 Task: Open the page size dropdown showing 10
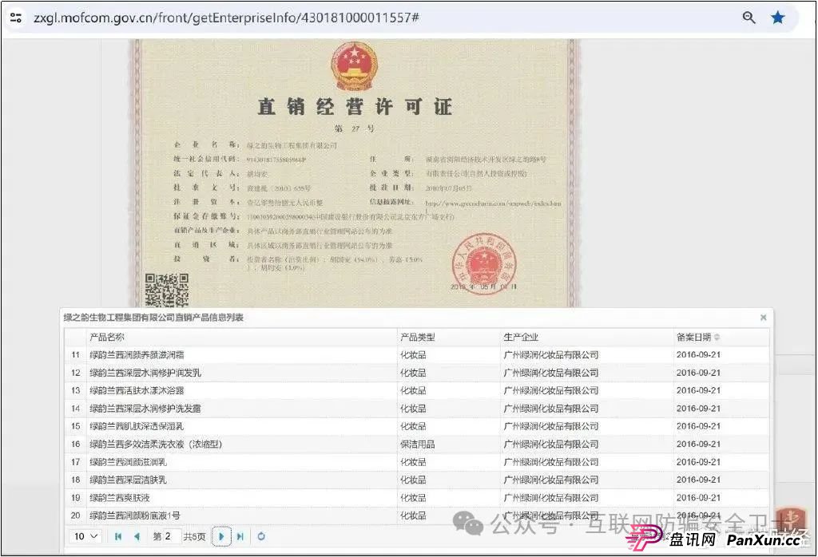click(84, 535)
